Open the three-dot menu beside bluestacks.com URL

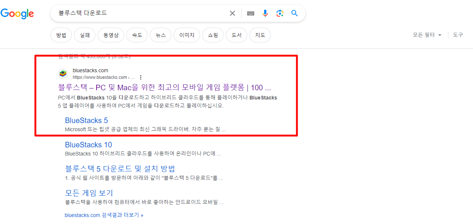(x=141, y=77)
